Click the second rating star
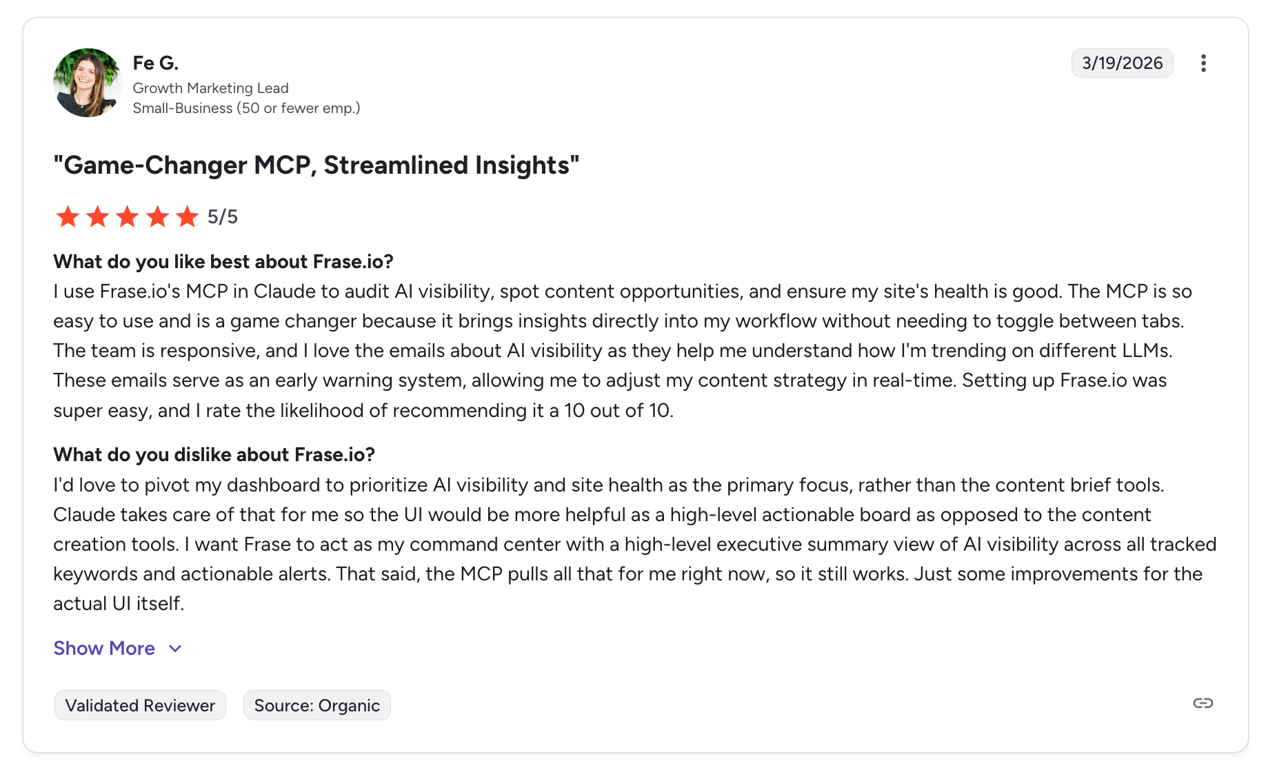 (x=98, y=216)
